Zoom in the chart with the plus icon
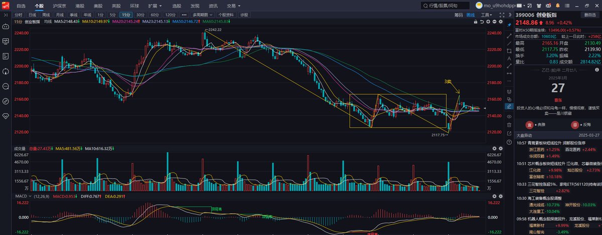Screen dimensions: 602x235 coord(489,22)
